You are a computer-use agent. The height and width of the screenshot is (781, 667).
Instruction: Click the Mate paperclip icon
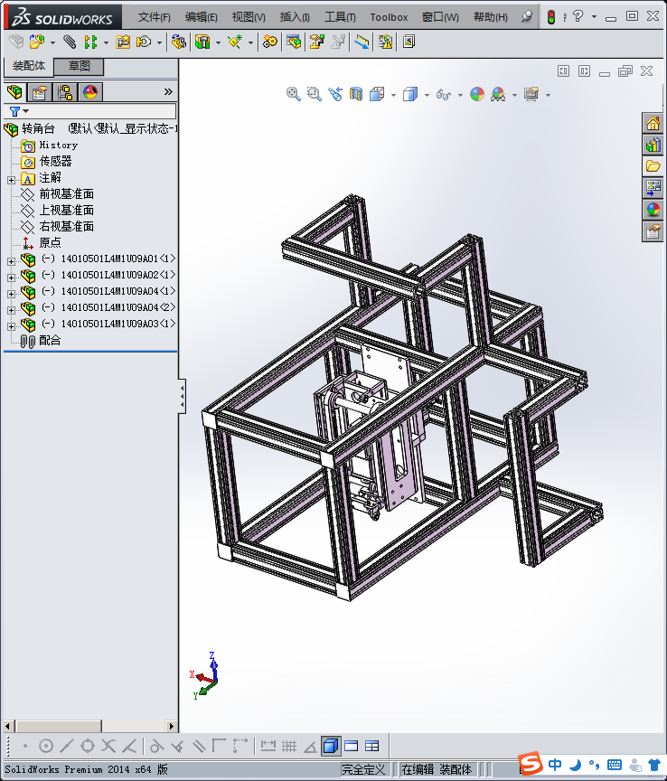(x=70, y=42)
